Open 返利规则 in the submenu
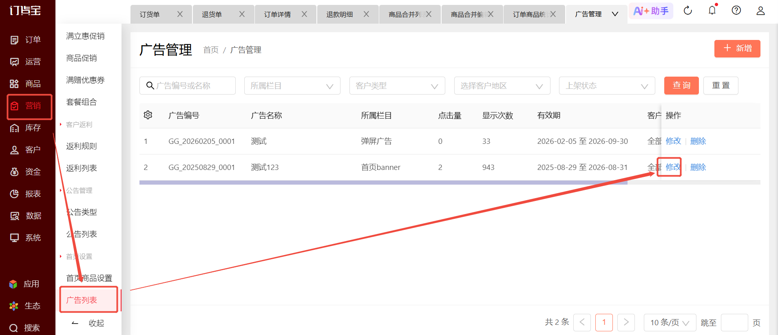The width and height of the screenshot is (778, 335). point(82,146)
